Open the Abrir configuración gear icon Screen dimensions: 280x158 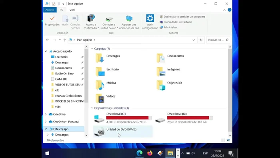click(150, 18)
